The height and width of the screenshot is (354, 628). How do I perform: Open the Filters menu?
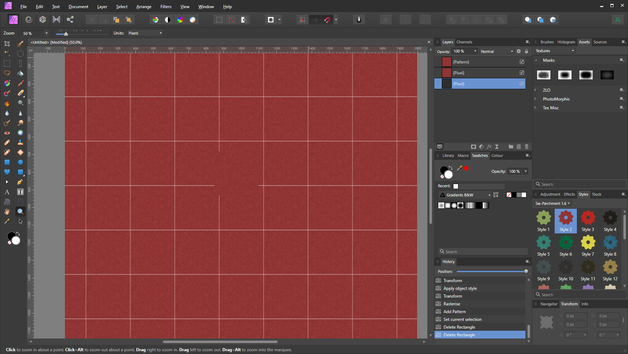click(166, 7)
